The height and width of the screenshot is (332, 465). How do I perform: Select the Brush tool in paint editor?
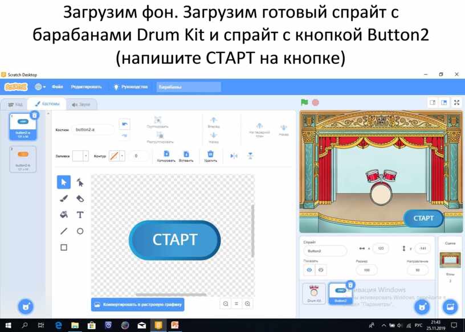click(x=64, y=198)
